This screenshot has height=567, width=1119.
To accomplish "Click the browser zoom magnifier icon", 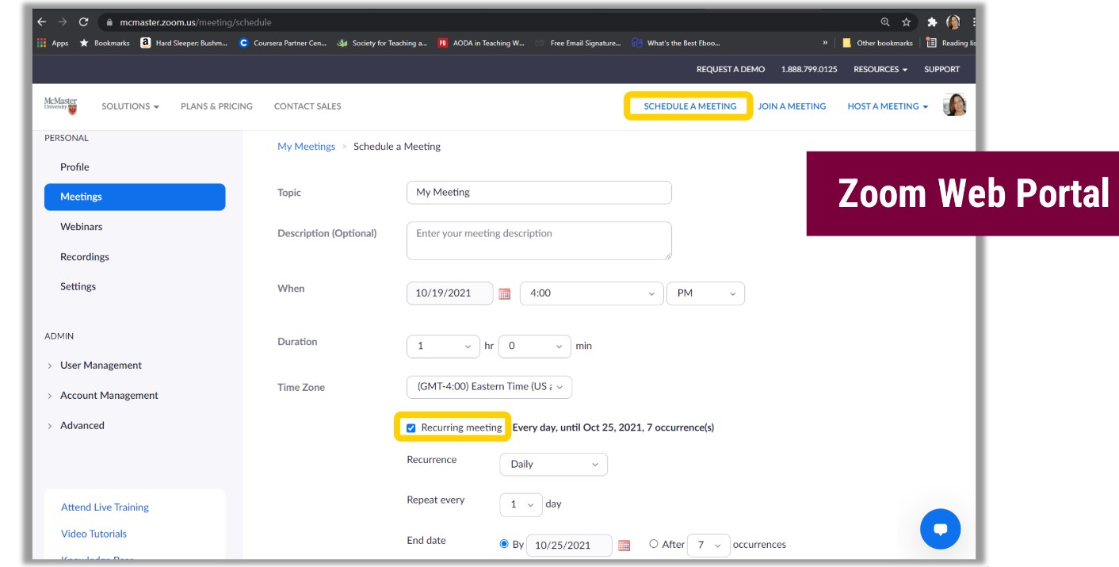I will (x=885, y=22).
